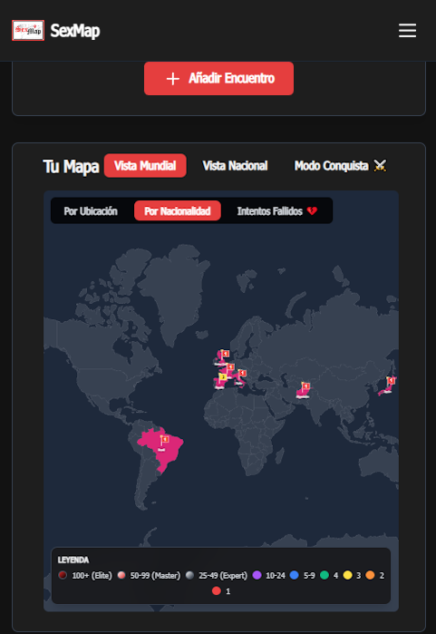Click the flag marker on Italy
Screen dimensions: 436x634
242,373
